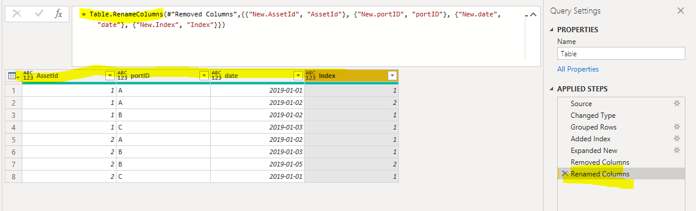Select the Added Index applied step
Viewport: 696px width, 211px height.
[590, 139]
